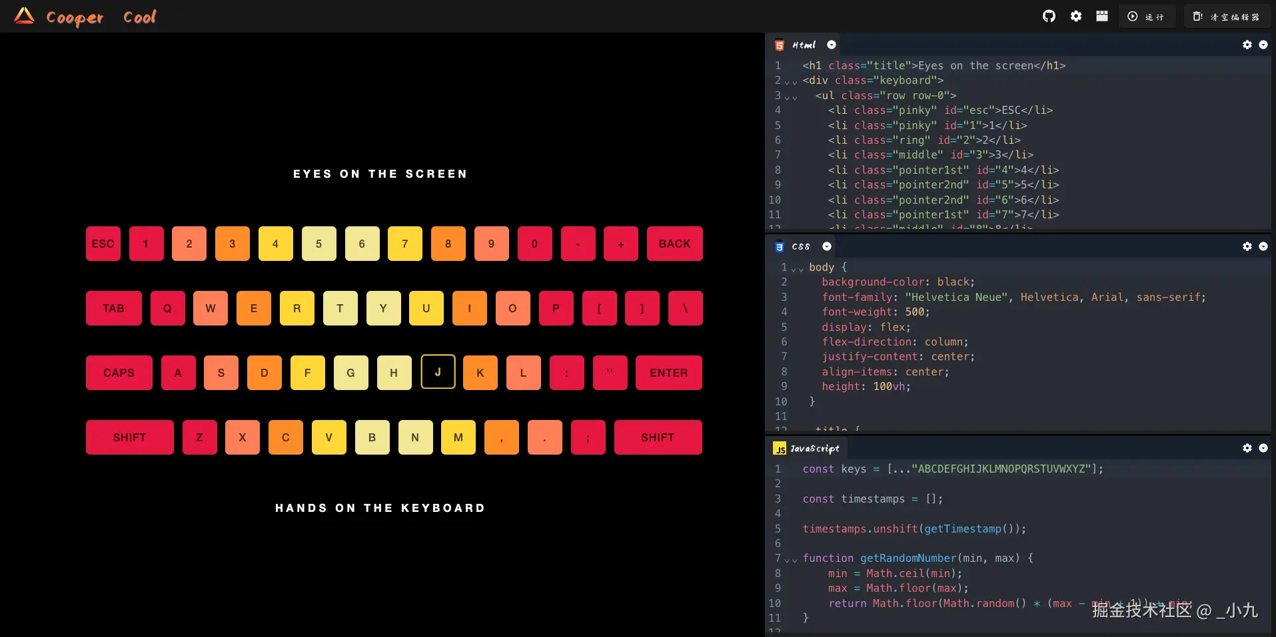
Task: Click the footer text "HANDS ON THE KEYBOARD"
Action: [380, 508]
